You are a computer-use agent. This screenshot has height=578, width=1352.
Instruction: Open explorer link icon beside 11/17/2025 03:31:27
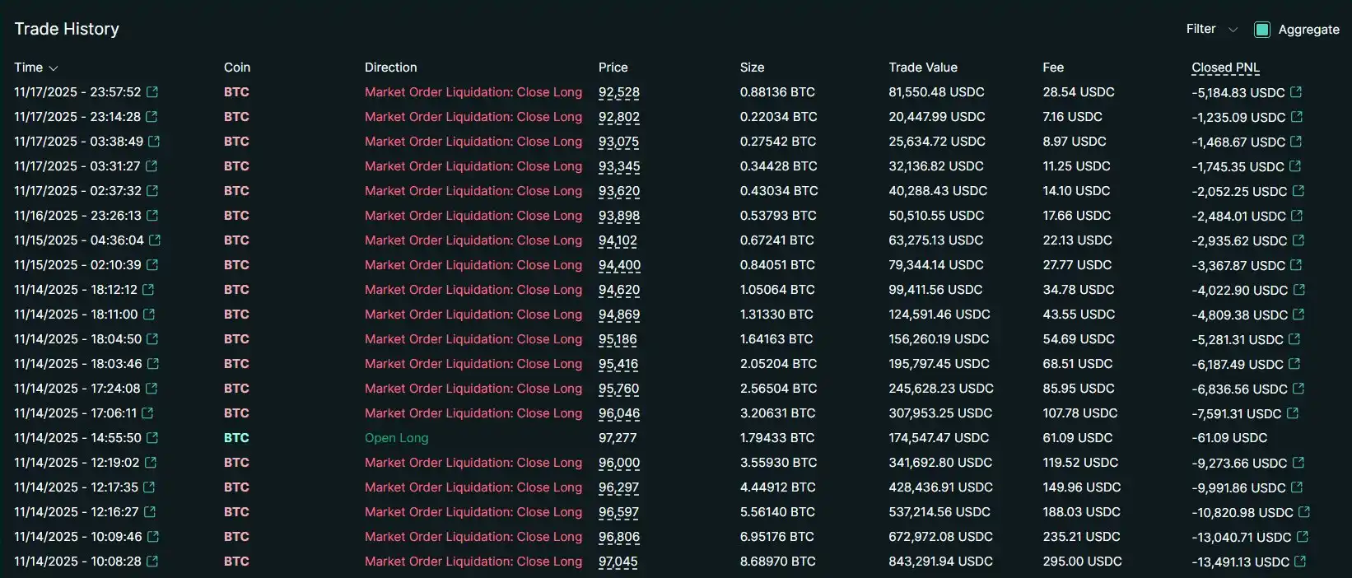pyautogui.click(x=152, y=166)
